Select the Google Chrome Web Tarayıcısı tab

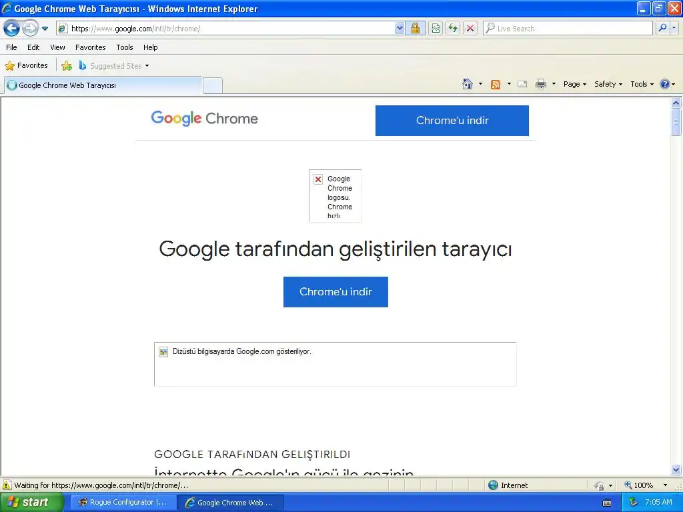103,85
